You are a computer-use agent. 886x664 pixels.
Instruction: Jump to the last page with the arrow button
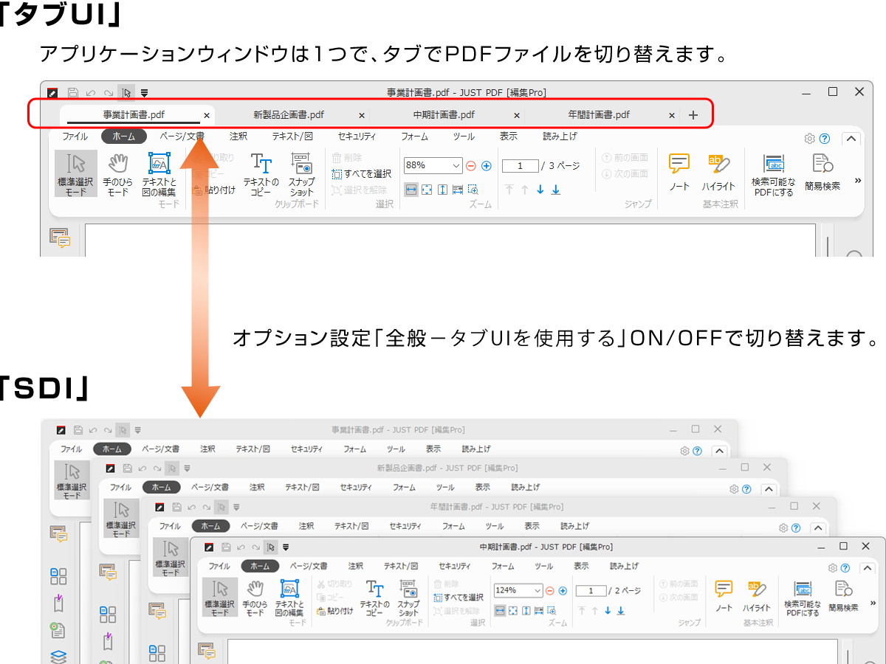[x=555, y=190]
